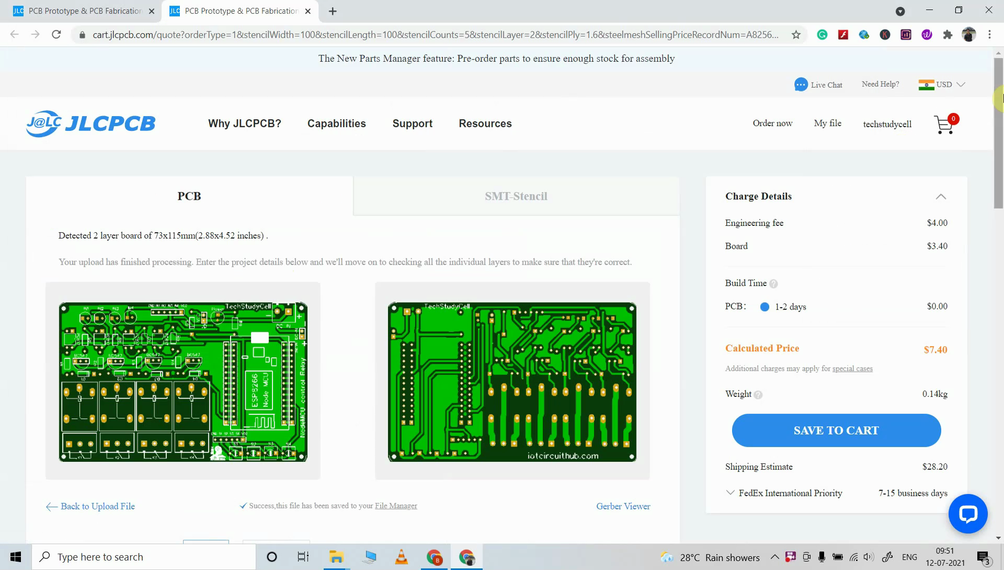1004x570 pixels.
Task: Click the browser extensions puzzle icon
Action: click(948, 35)
